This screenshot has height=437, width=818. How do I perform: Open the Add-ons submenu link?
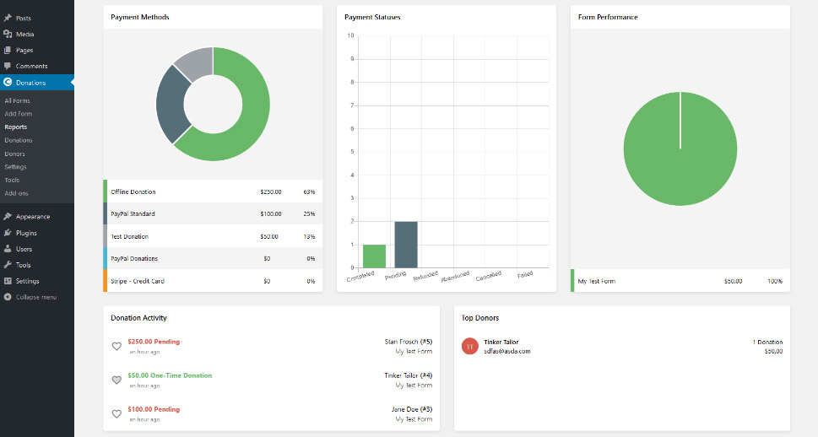click(16, 193)
